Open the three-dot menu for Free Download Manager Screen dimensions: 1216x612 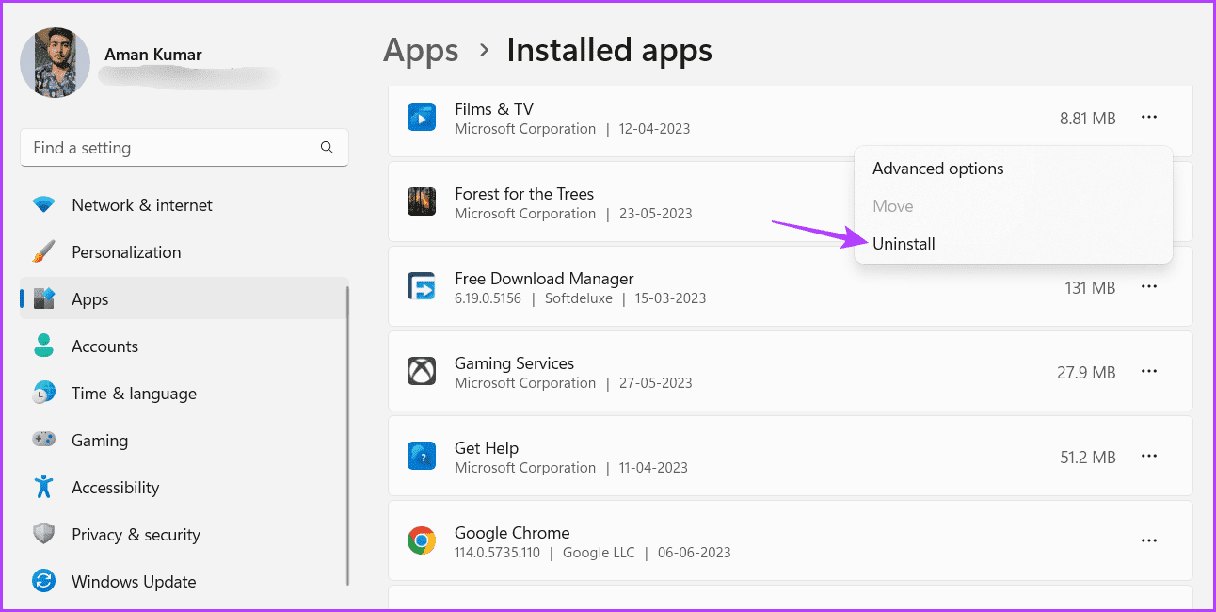pos(1148,287)
